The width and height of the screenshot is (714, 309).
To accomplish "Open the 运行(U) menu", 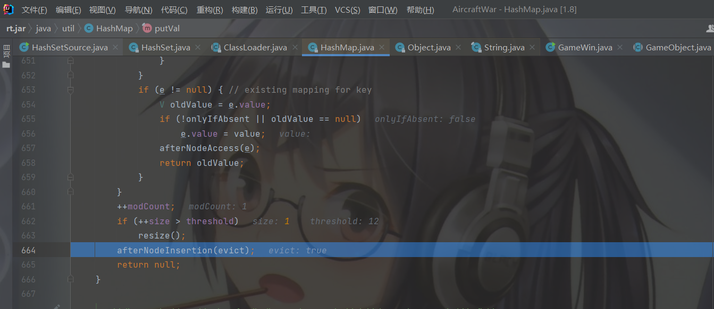I will pyautogui.click(x=279, y=10).
